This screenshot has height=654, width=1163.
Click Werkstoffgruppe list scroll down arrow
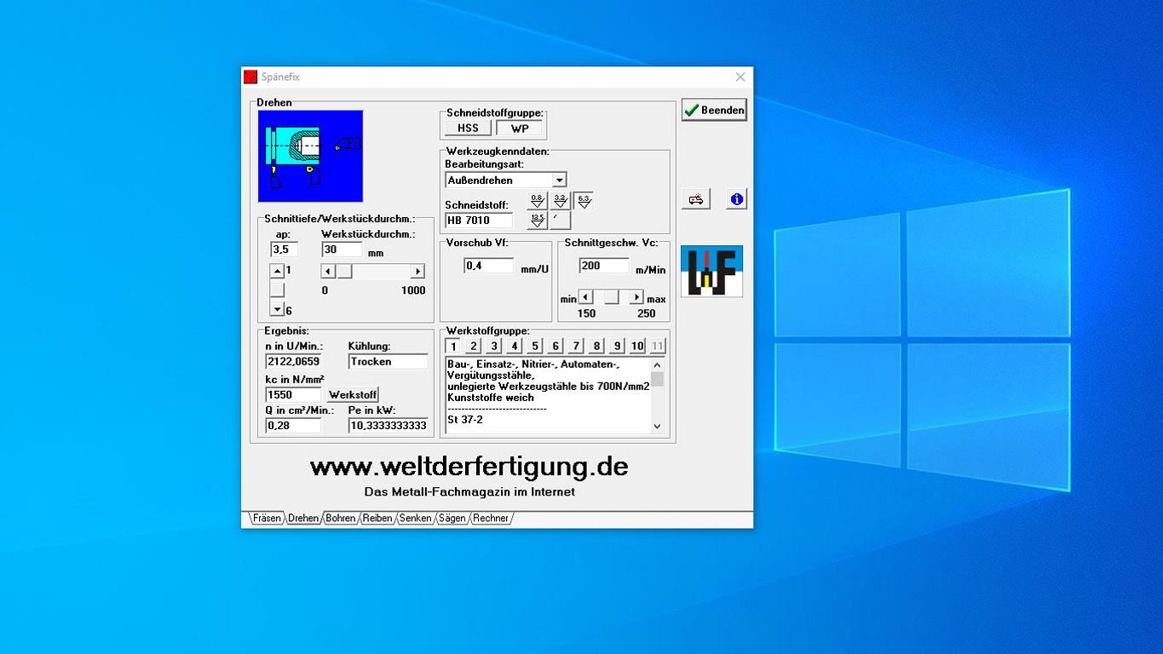coord(657,426)
